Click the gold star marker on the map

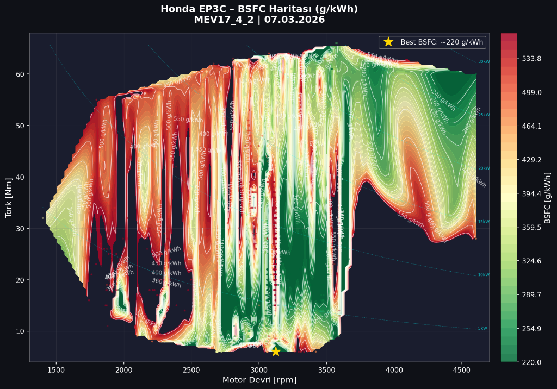point(276,352)
